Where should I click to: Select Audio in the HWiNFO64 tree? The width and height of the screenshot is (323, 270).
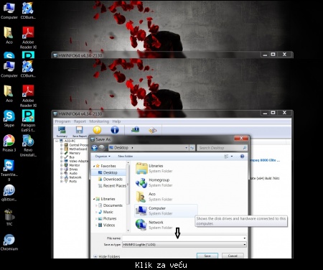tap(73, 173)
